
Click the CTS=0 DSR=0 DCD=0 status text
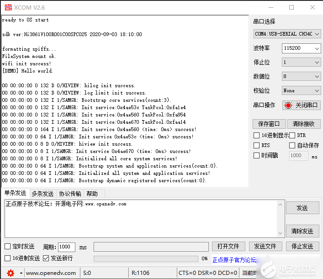pos(208,273)
